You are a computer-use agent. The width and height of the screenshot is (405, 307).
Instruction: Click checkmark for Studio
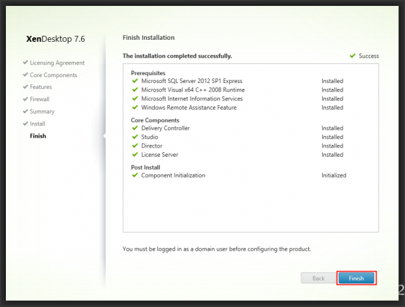click(x=135, y=137)
